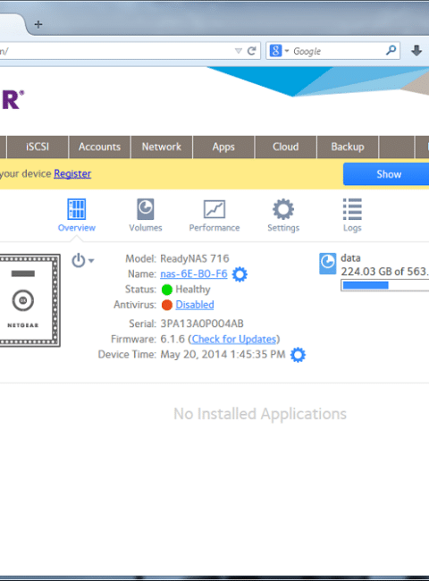429x581 pixels.
Task: Switch to the Accounts tab
Action: (100, 147)
